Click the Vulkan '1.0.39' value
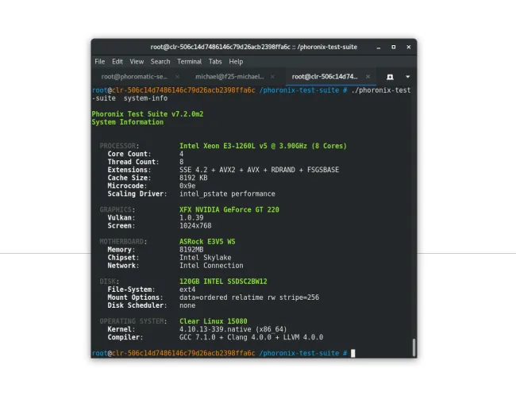The height and width of the screenshot is (395, 516). (x=191, y=218)
